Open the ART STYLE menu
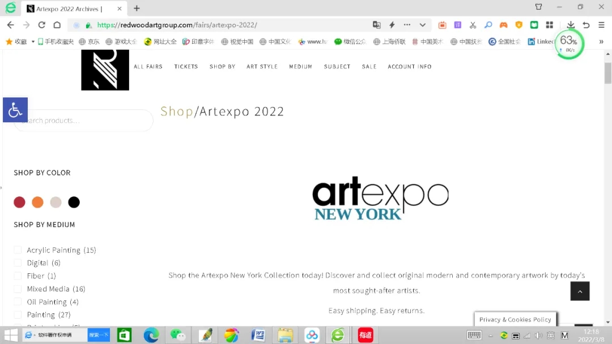The height and width of the screenshot is (344, 612). [x=262, y=67]
